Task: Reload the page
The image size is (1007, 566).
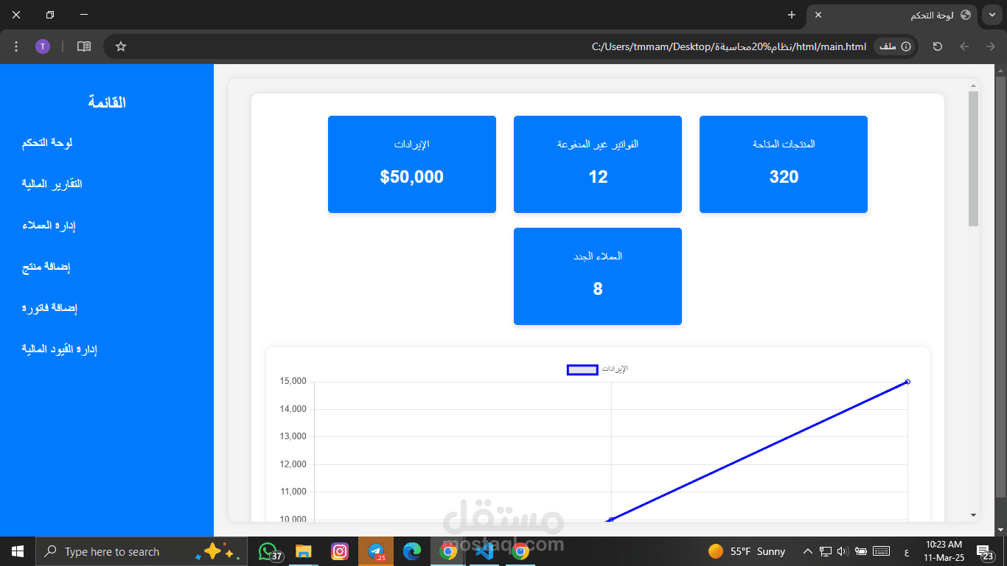Action: pyautogui.click(x=937, y=46)
